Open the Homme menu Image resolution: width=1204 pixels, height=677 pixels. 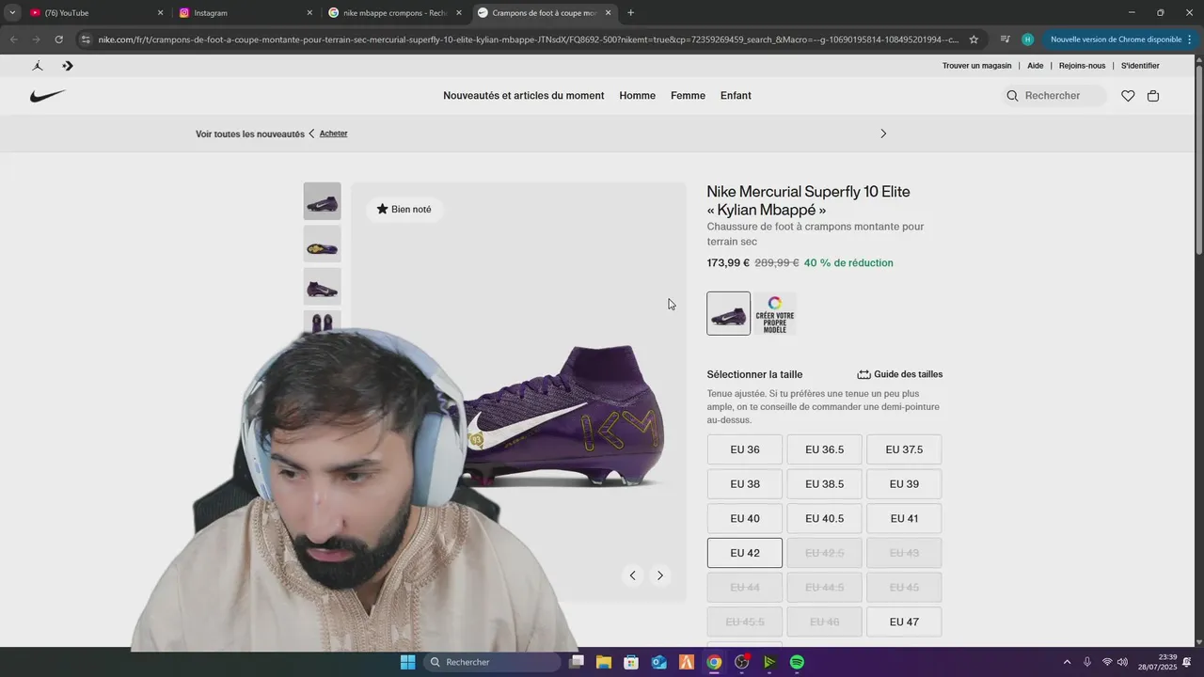coord(638,96)
